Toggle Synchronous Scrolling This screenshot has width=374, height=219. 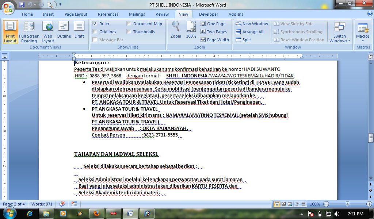pos(298,32)
